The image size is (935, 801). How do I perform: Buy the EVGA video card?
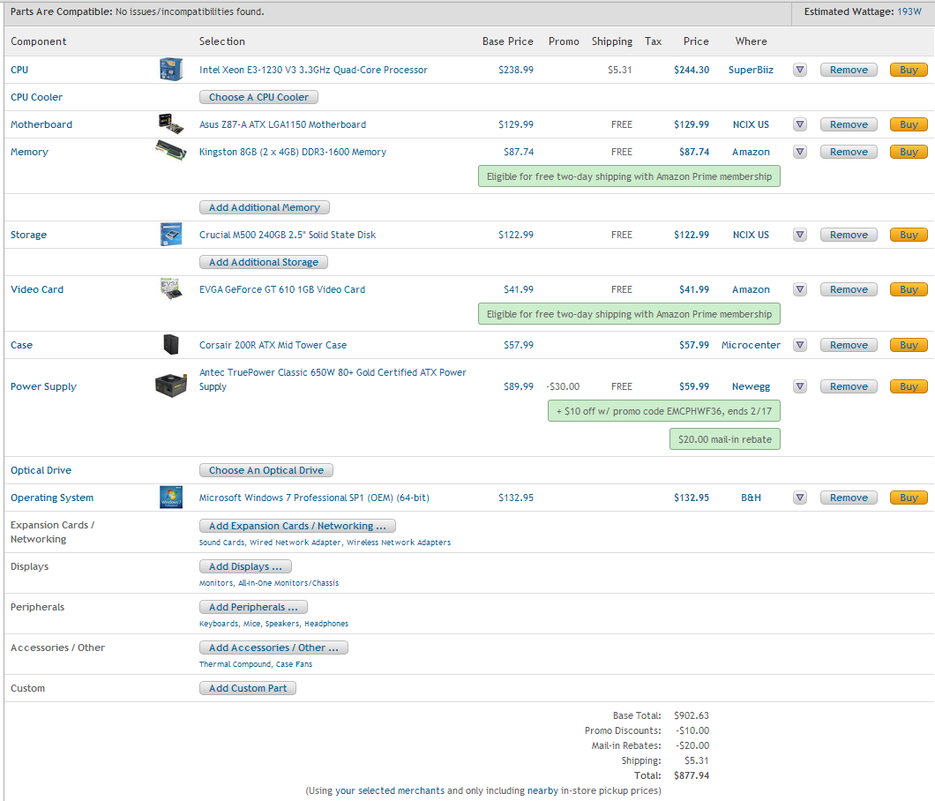point(909,290)
